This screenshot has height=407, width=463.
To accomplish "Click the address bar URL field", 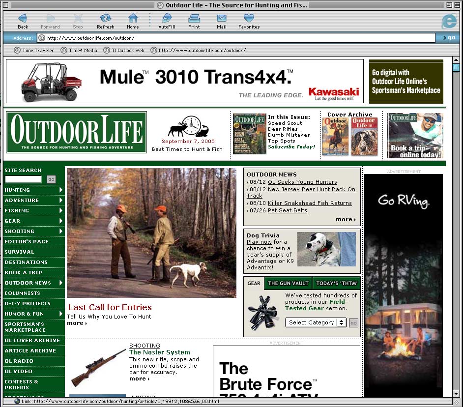I will (x=236, y=38).
